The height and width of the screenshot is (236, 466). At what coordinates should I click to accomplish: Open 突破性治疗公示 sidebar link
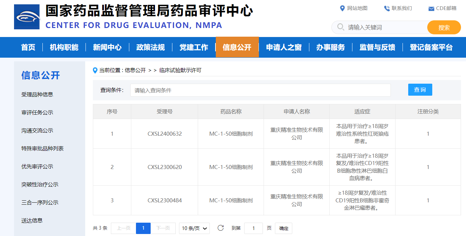[40, 184]
